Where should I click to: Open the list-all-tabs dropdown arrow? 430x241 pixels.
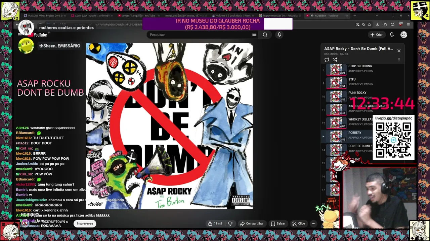tap(377, 15)
